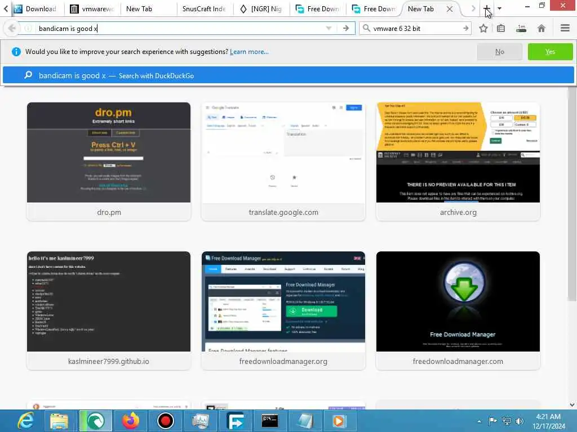This screenshot has height=432, width=577.
Task: Open the Learn more link
Action: click(x=249, y=52)
